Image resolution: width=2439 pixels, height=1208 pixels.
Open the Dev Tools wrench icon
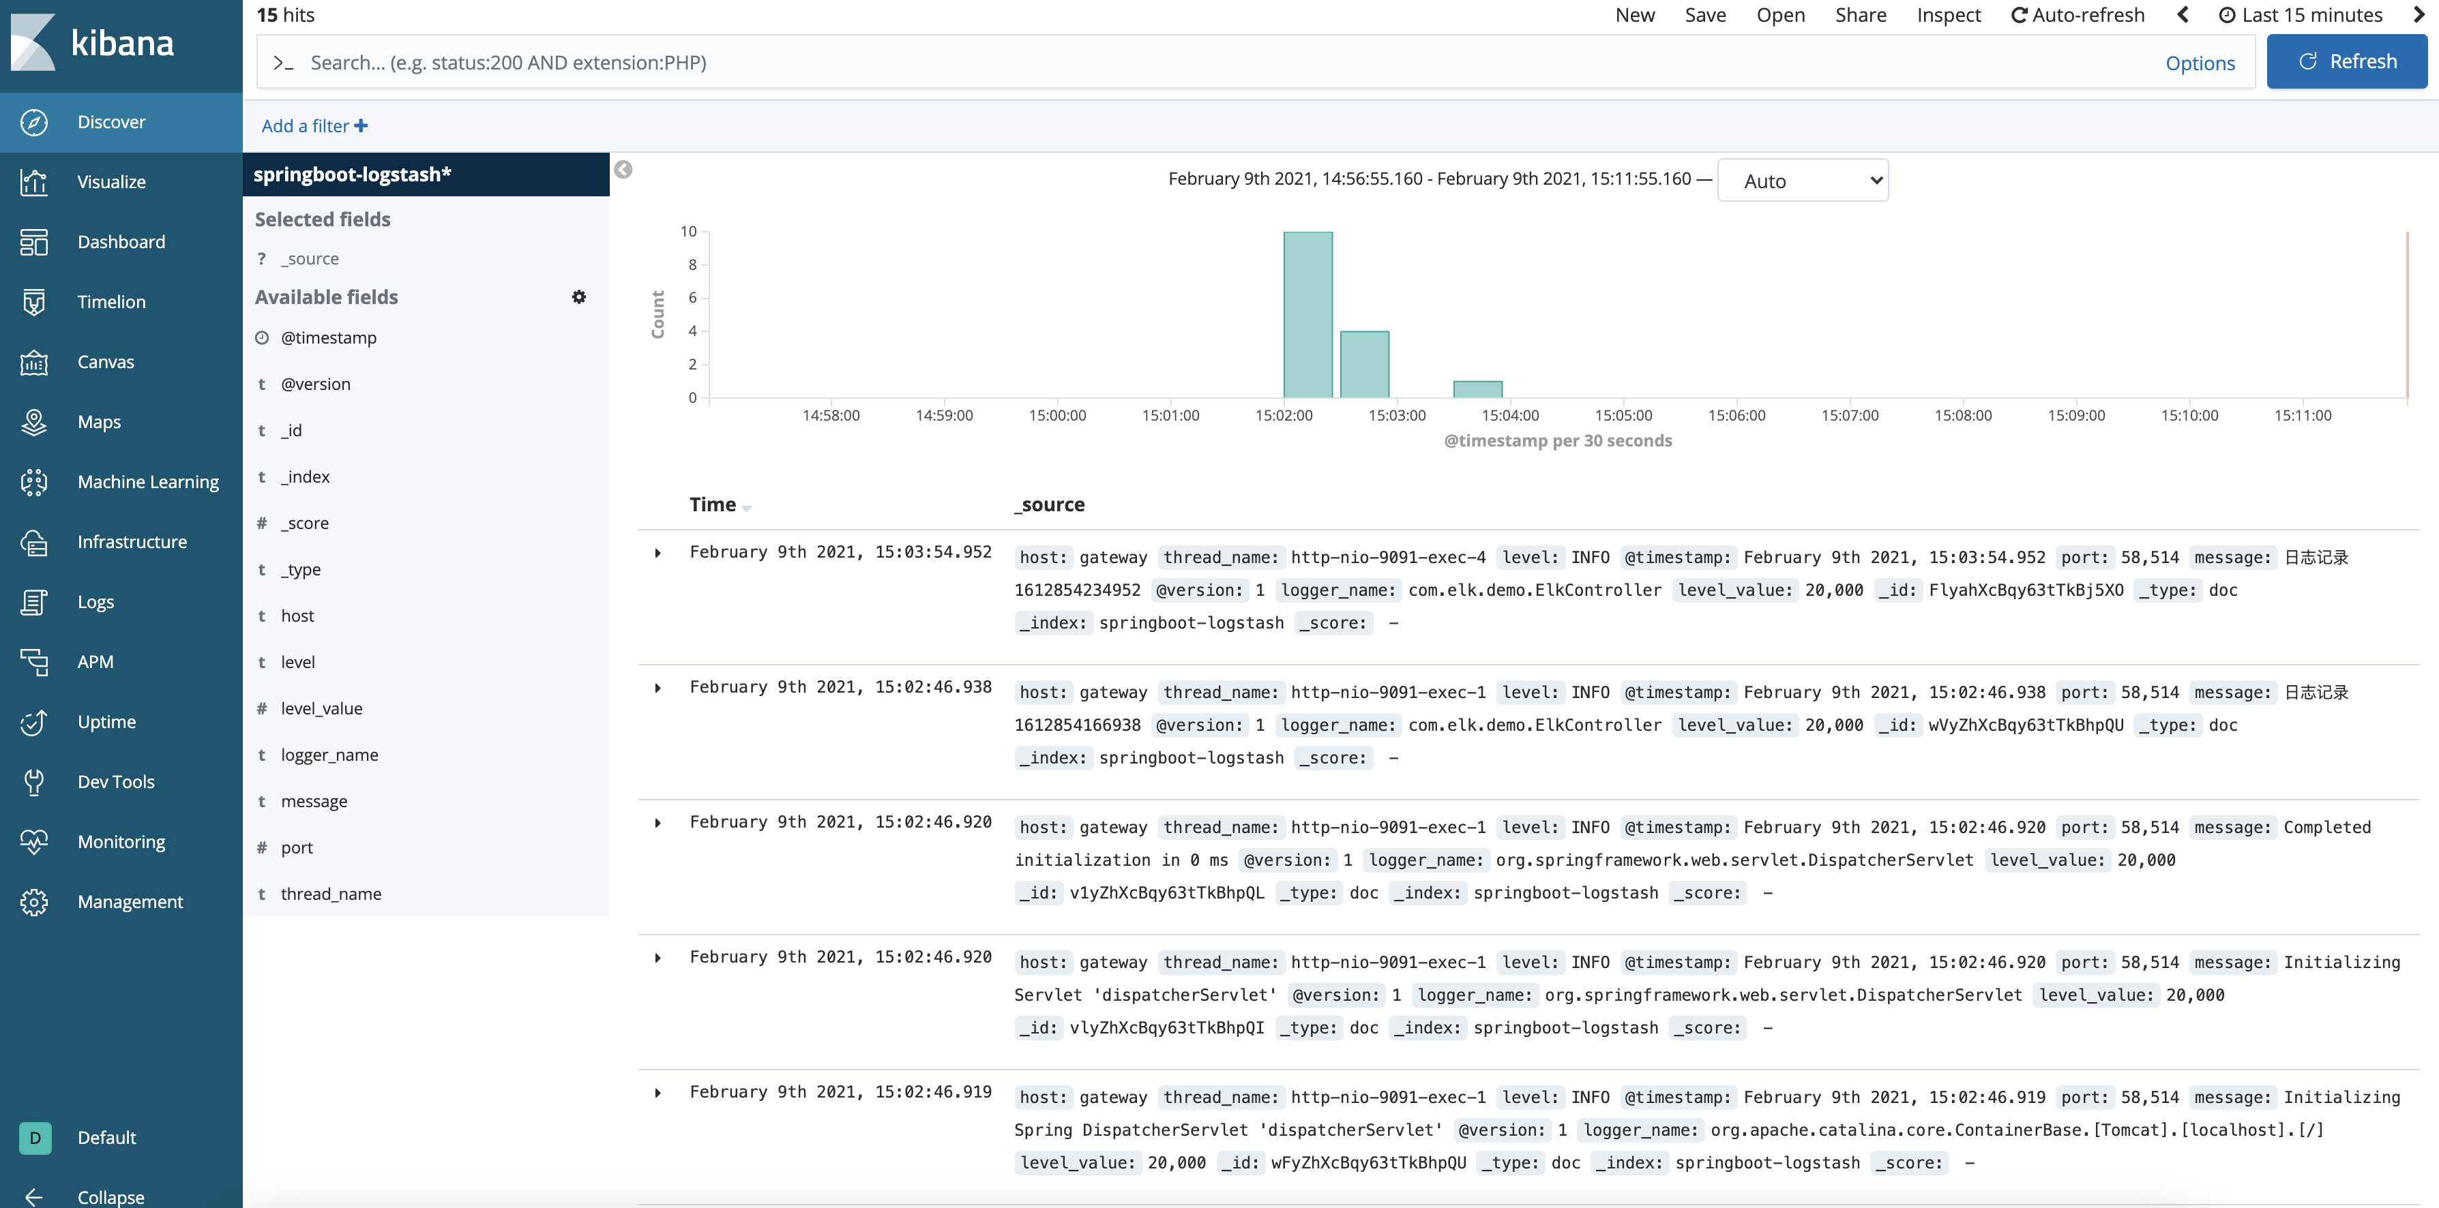point(34,782)
